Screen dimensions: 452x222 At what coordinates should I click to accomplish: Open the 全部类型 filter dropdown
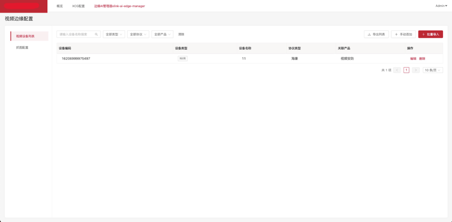(x=114, y=34)
